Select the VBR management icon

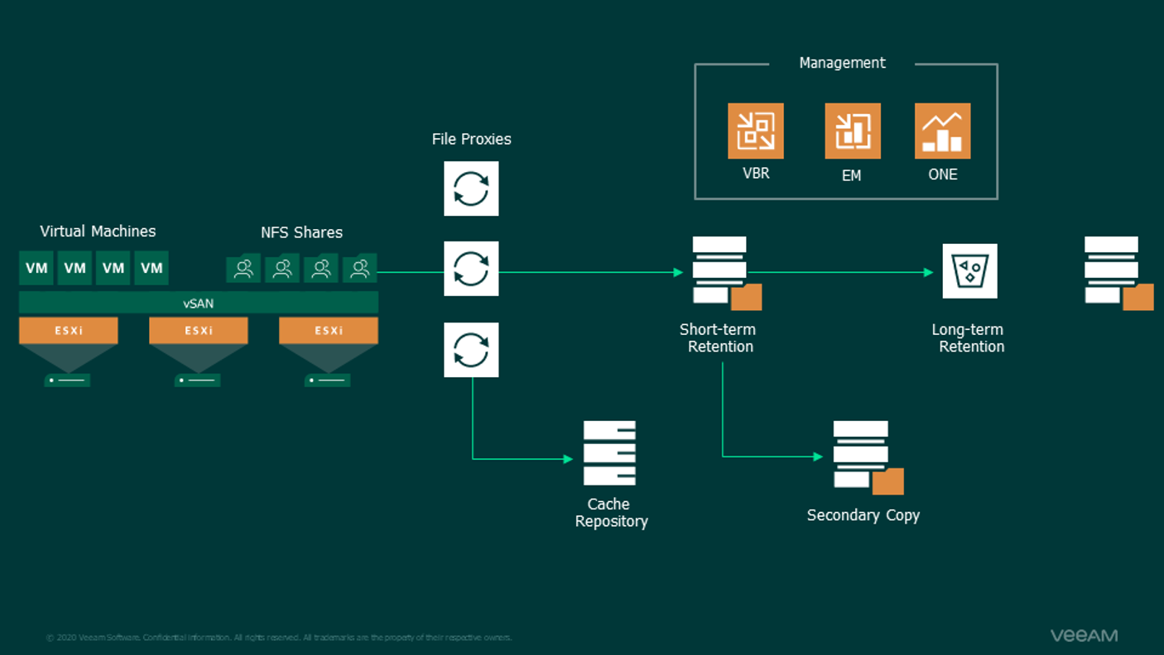pos(755,130)
